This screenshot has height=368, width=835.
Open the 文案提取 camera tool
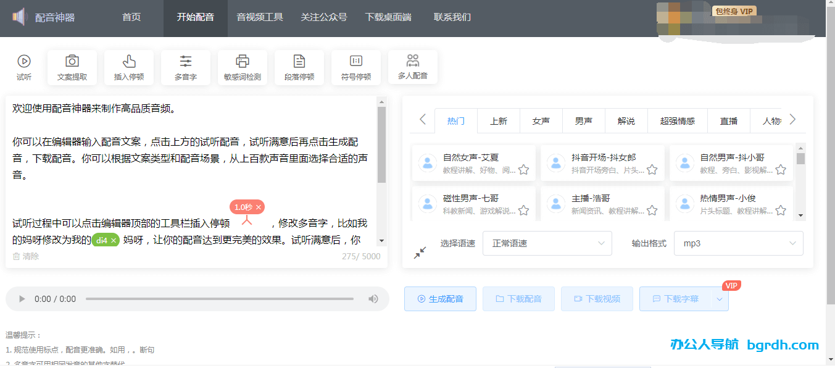tap(72, 61)
